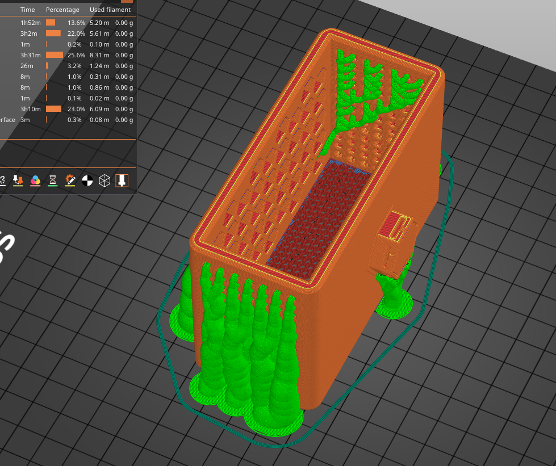Click the Time column header

[27, 9]
